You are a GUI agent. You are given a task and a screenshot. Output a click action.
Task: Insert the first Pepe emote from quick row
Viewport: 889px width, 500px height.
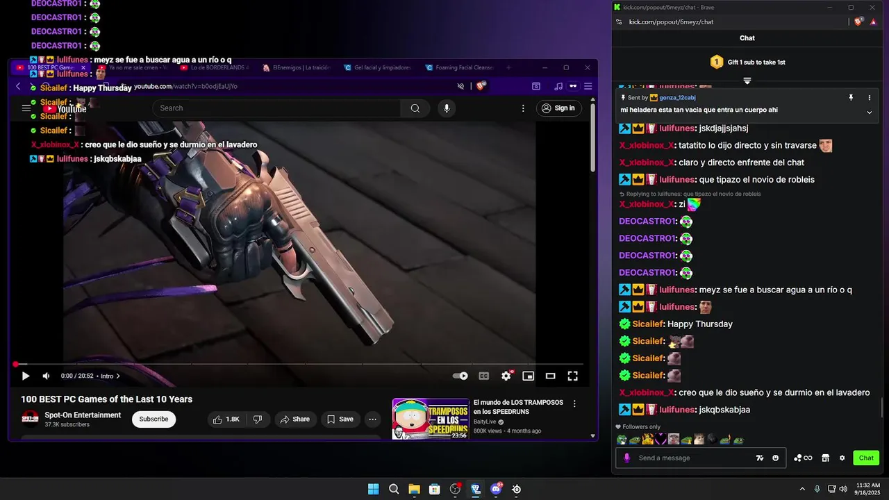pyautogui.click(x=622, y=440)
